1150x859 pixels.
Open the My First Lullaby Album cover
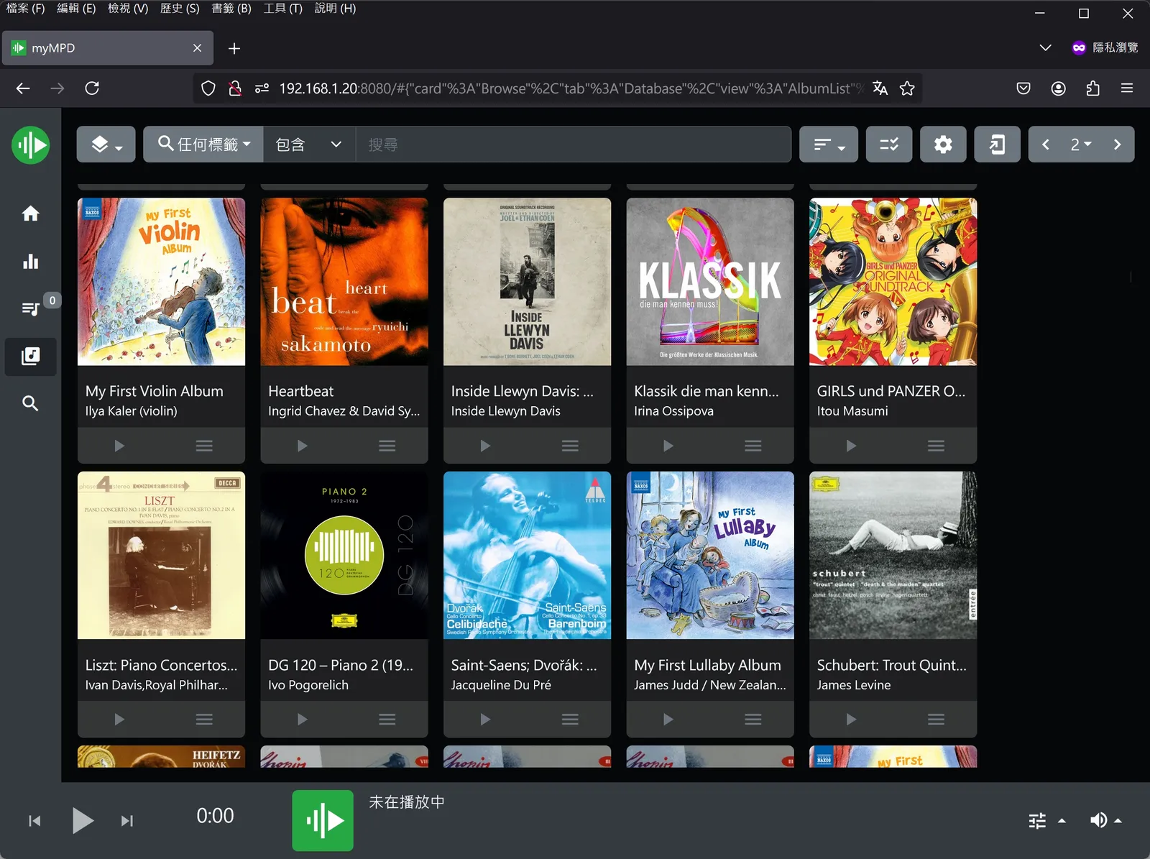(x=710, y=555)
